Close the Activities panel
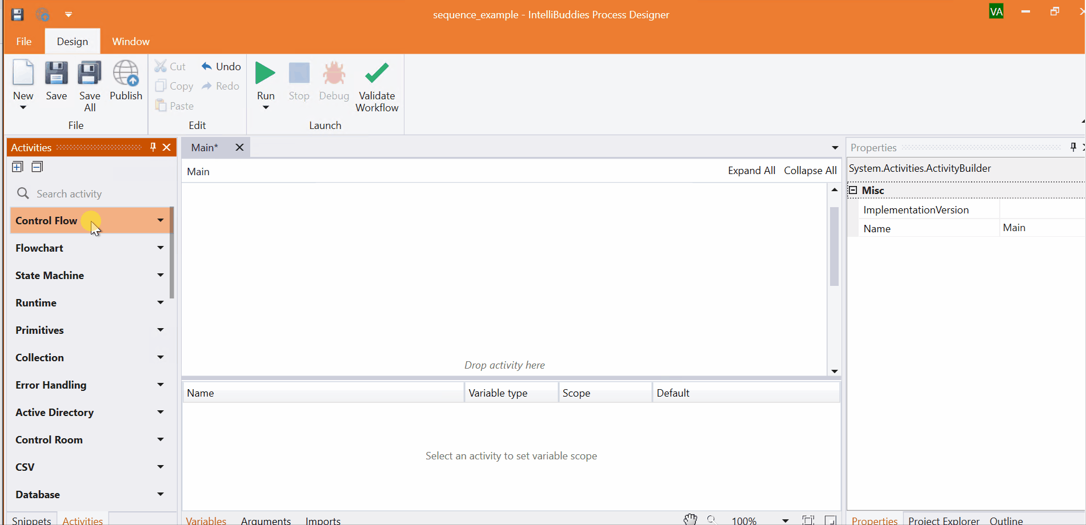The height and width of the screenshot is (525, 1086). click(167, 147)
